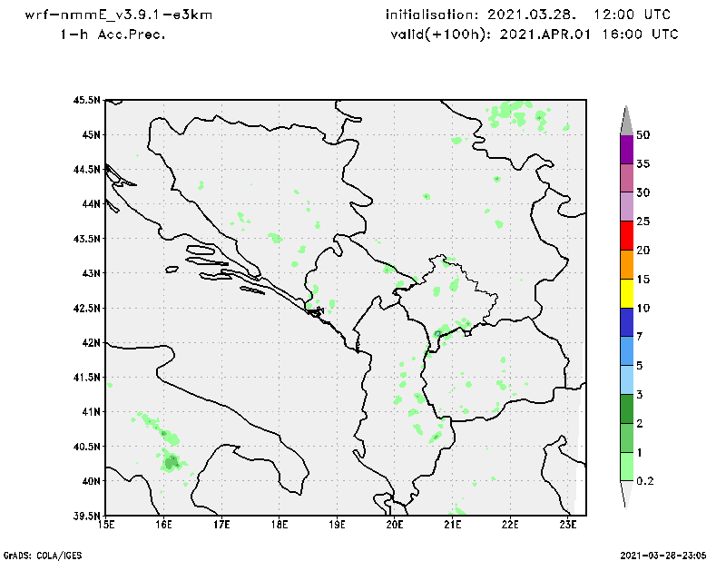Click the dark green rain cell near 16E 40.3N
This screenshot has height=561, width=726.
click(x=171, y=462)
